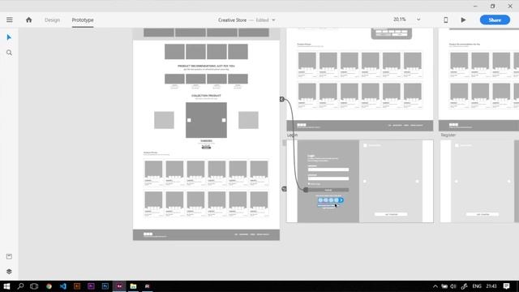Click the left carousel arrow on Collection Product
519x292 pixels.
(x=189, y=120)
